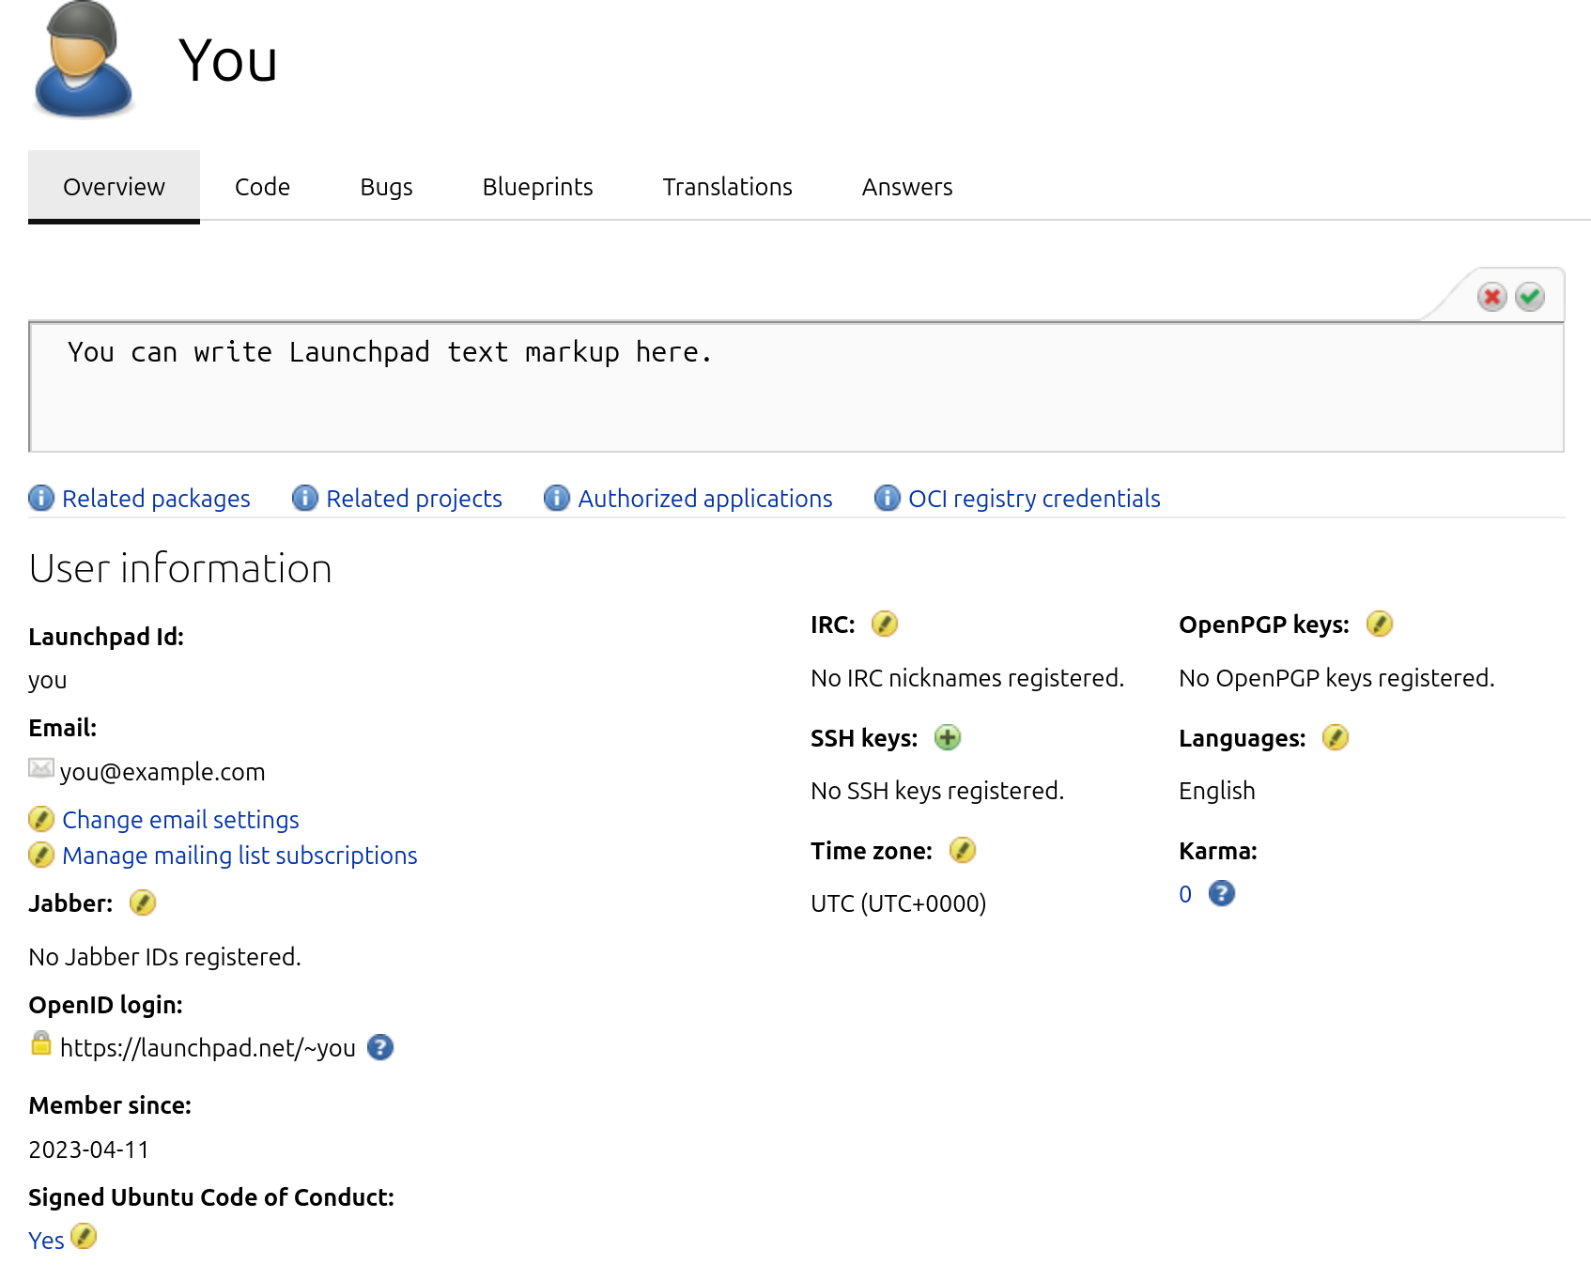The width and height of the screenshot is (1591, 1265).
Task: Add SSH key with green plus icon
Action: [x=948, y=738]
